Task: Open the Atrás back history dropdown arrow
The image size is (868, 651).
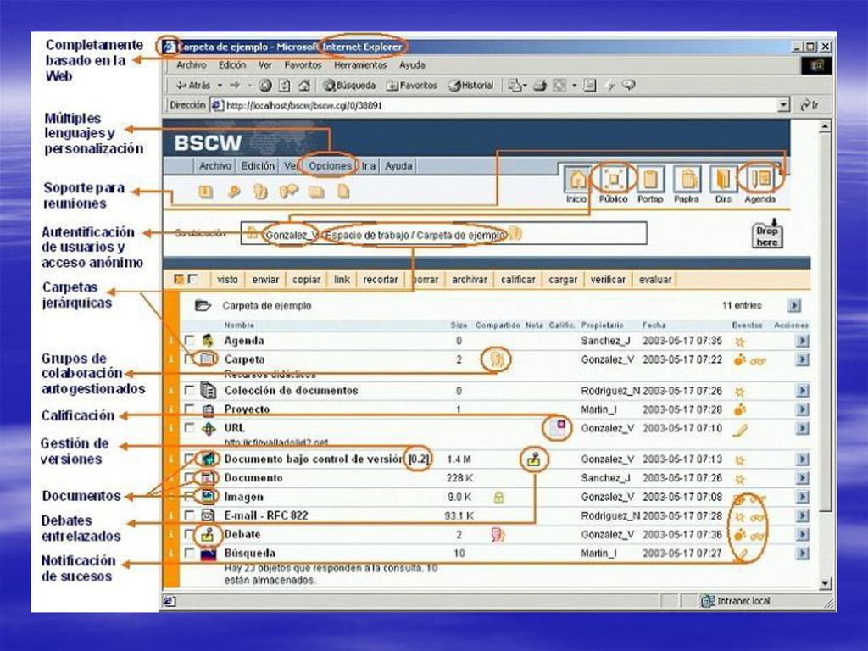Action: pos(220,86)
